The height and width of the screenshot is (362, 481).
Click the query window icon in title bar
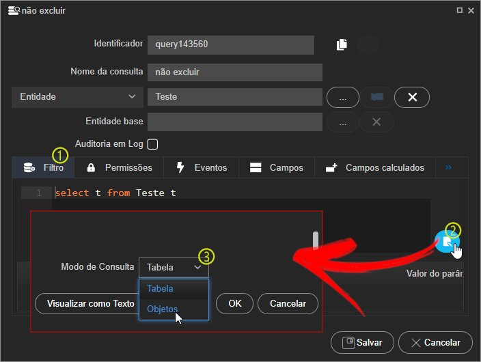[x=14, y=11]
